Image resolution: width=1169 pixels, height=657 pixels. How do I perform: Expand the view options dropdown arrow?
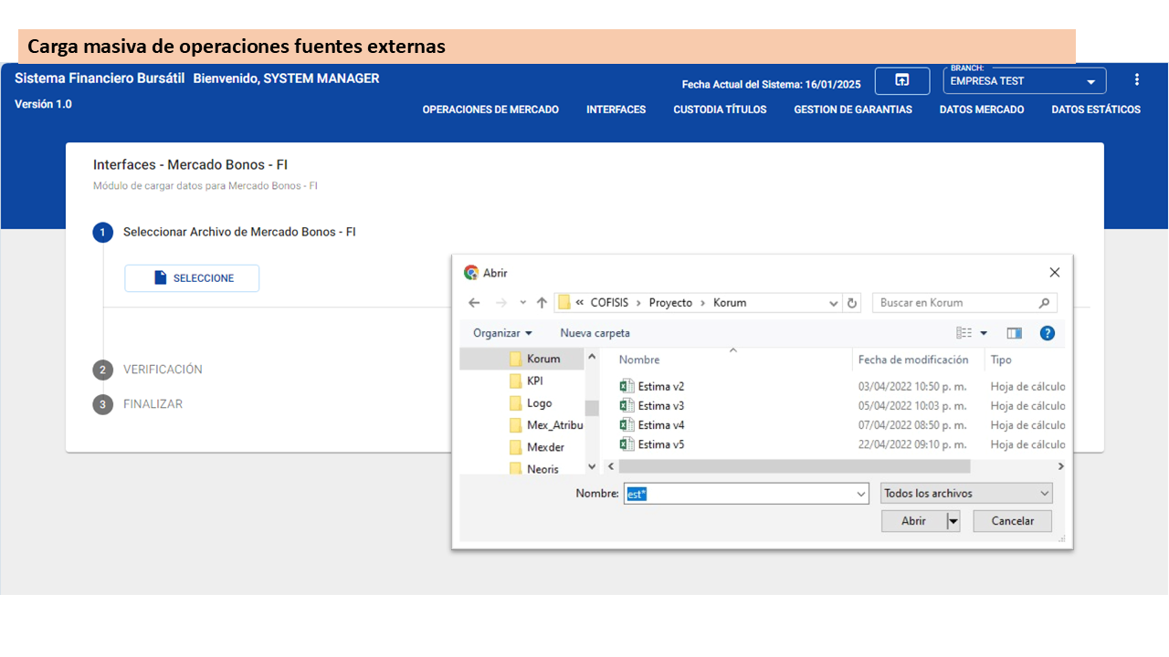(984, 333)
